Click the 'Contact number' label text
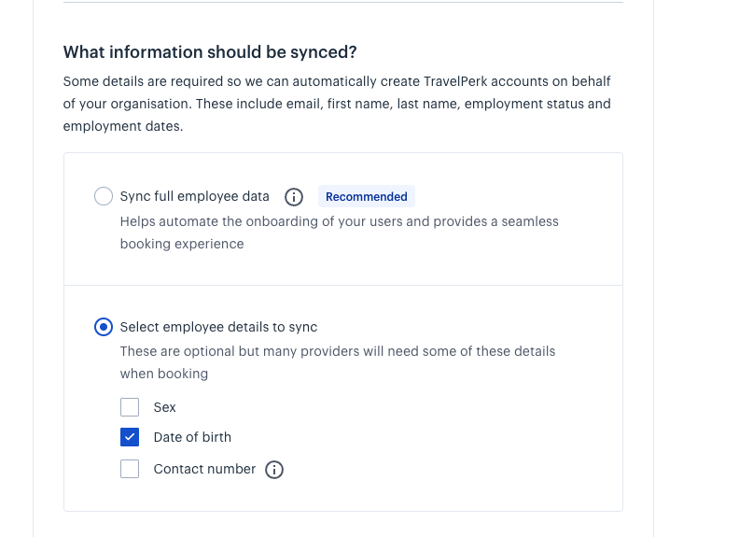This screenshot has height=537, width=739. click(x=204, y=469)
